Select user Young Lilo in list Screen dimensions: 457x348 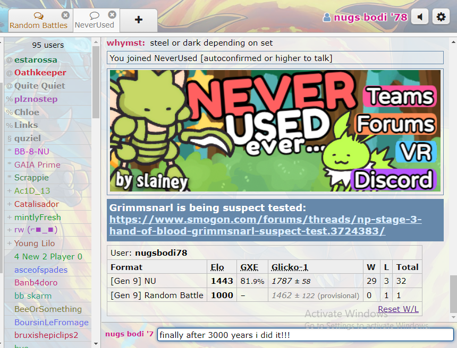[x=48, y=243]
